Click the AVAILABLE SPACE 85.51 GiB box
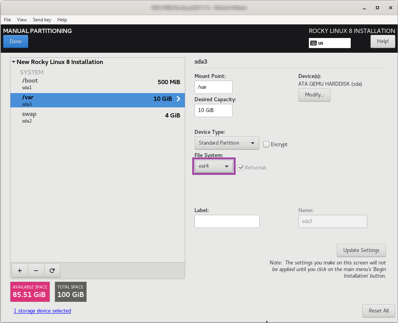This screenshot has width=398, height=323. [x=30, y=292]
